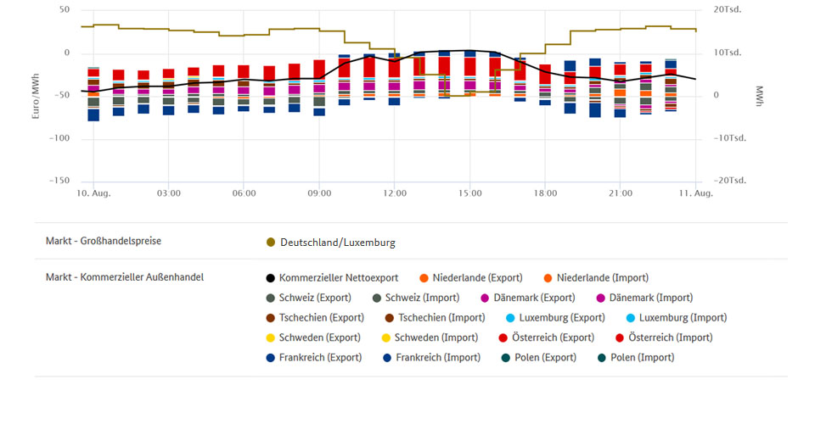Click the magenta Dänemark (Import) color dot

tap(601, 298)
